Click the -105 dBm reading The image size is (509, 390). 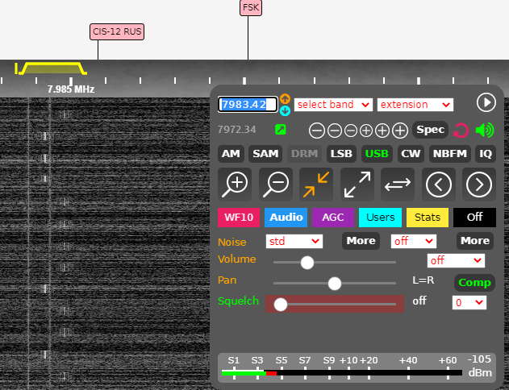click(480, 366)
